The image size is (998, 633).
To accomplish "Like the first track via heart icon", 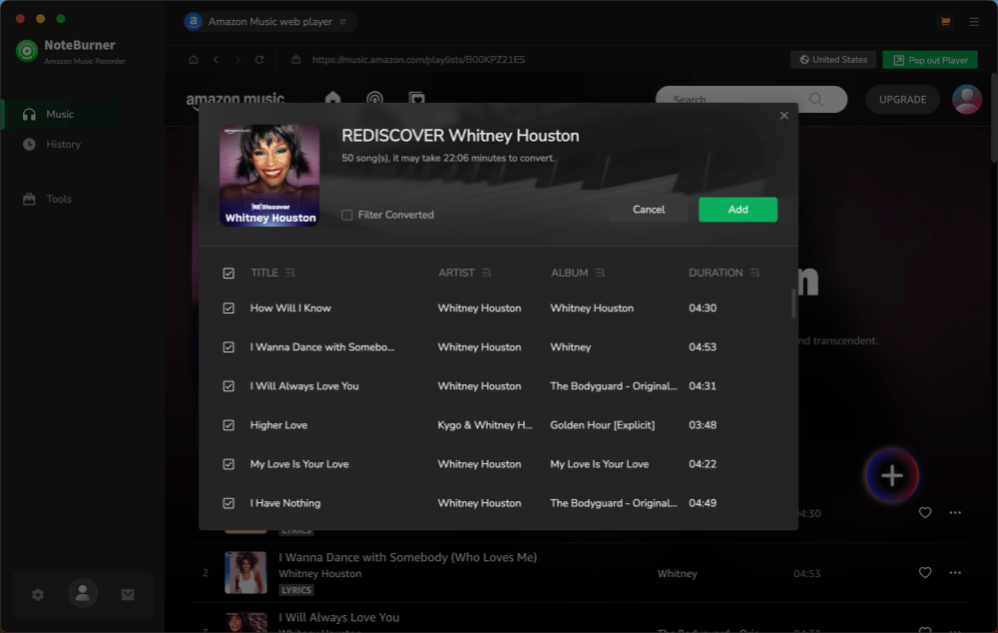I will coord(925,512).
